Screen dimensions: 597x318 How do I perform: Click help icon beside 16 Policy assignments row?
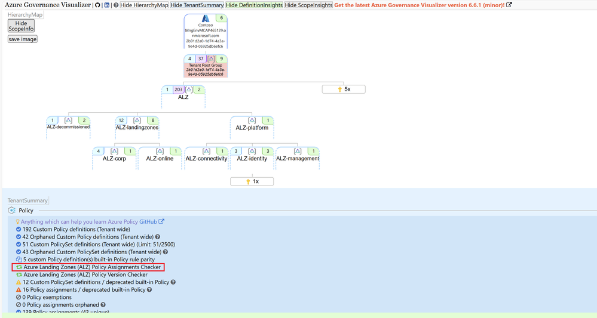click(x=149, y=290)
